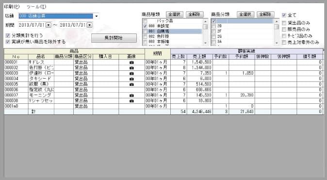The image size is (327, 180).
Task: Open the camera image icon for item 000004
Action: [x=131, y=79]
